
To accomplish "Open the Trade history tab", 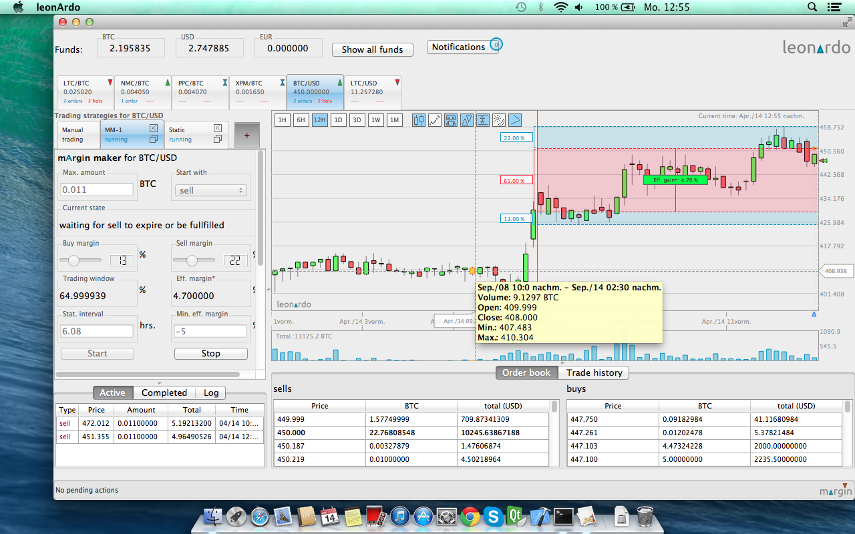I will click(594, 372).
